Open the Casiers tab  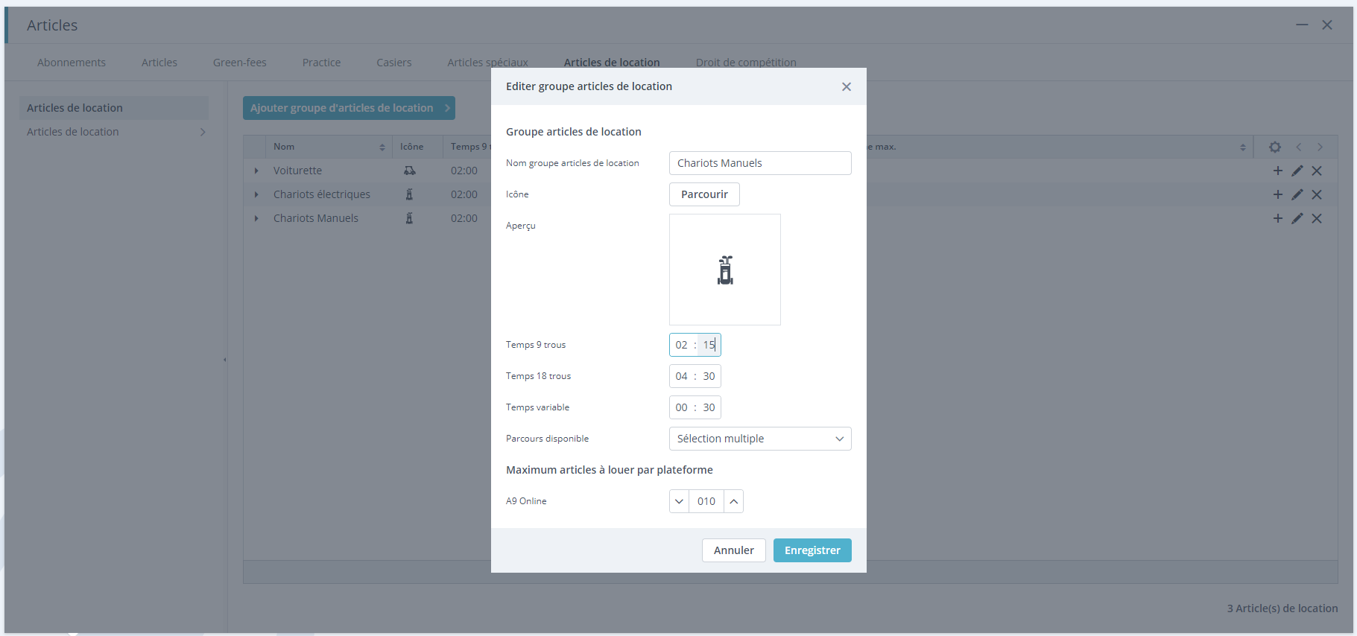coord(394,63)
